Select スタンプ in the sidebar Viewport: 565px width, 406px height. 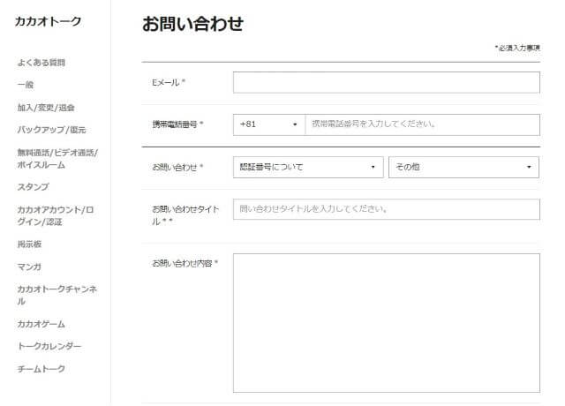click(x=33, y=187)
